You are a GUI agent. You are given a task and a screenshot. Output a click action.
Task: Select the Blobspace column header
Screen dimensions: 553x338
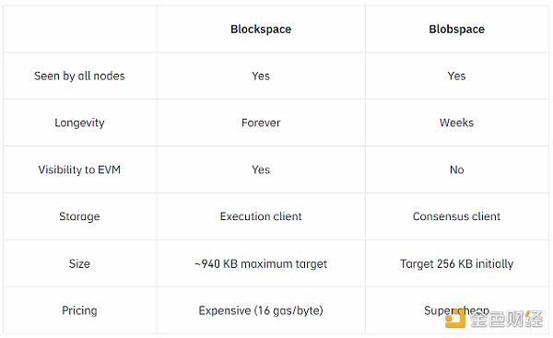tap(457, 29)
